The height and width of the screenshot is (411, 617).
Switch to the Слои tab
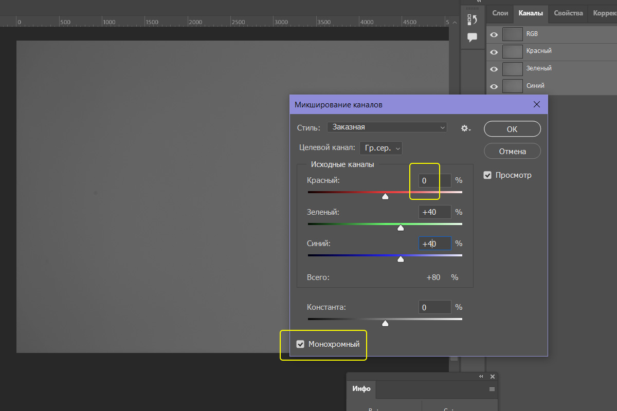(x=500, y=13)
